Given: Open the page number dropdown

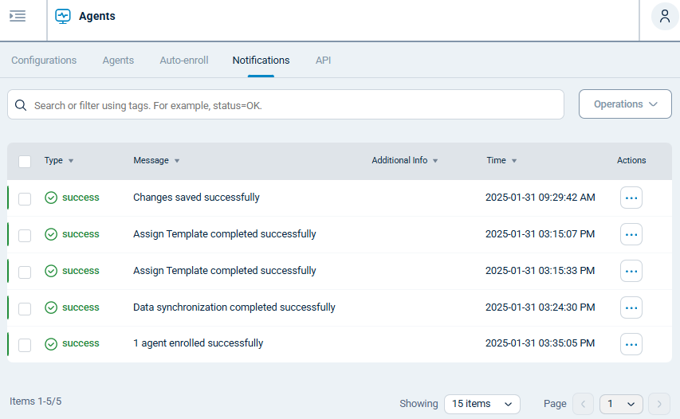Looking at the screenshot, I should (x=621, y=404).
